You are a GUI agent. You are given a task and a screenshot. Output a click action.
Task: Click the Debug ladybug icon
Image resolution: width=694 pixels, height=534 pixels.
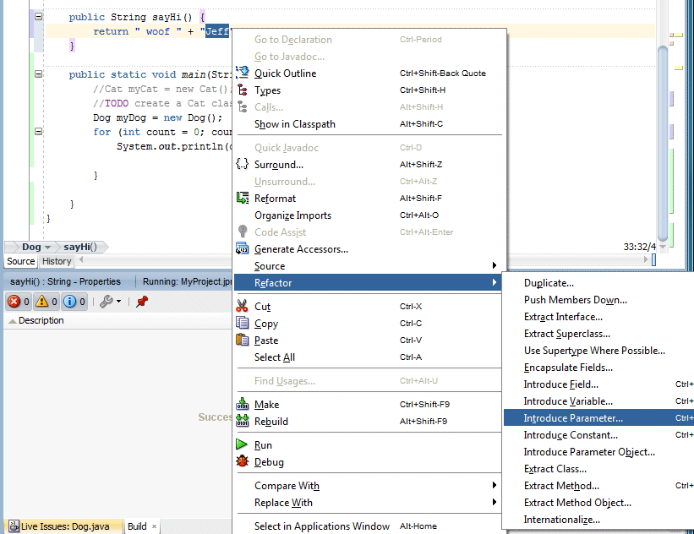tap(242, 461)
